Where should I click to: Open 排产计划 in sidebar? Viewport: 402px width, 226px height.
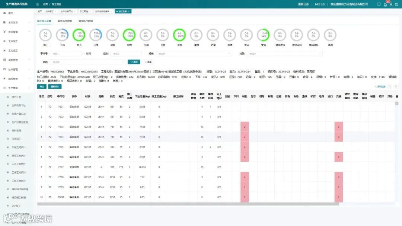pyautogui.click(x=16, y=97)
